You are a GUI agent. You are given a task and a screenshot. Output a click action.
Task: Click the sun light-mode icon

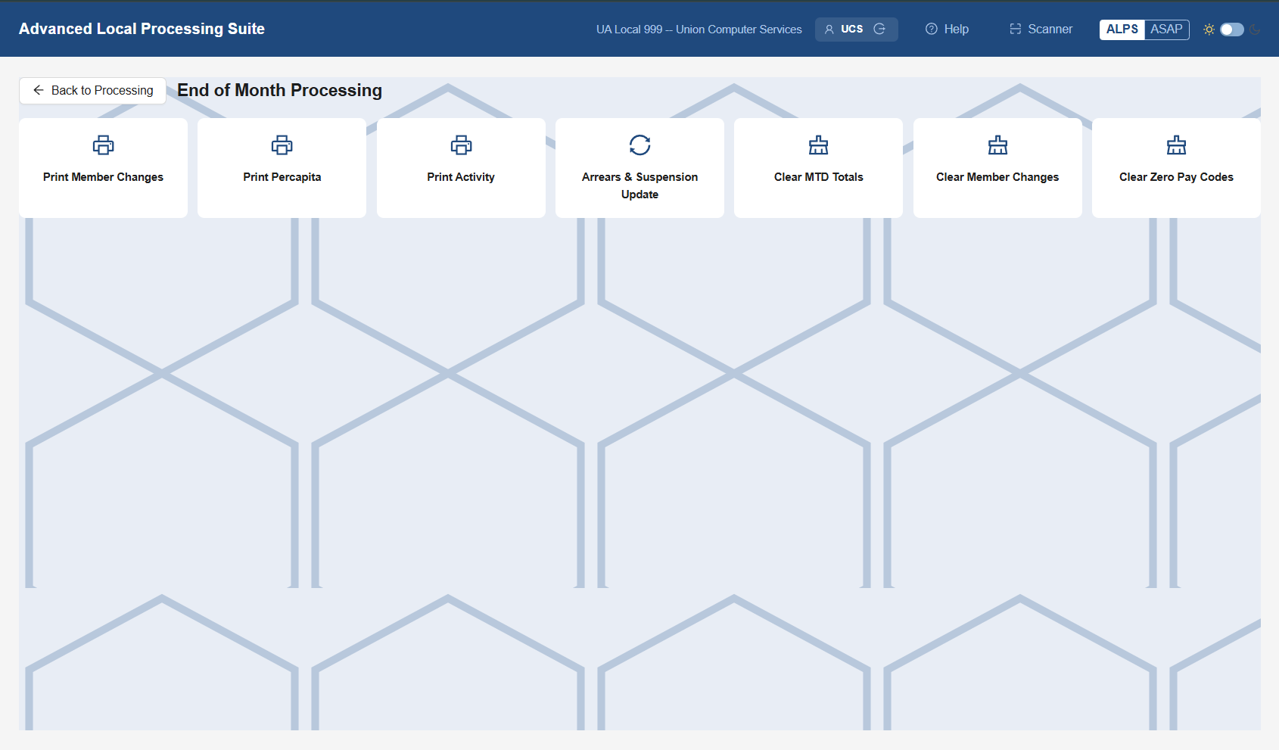pos(1209,30)
